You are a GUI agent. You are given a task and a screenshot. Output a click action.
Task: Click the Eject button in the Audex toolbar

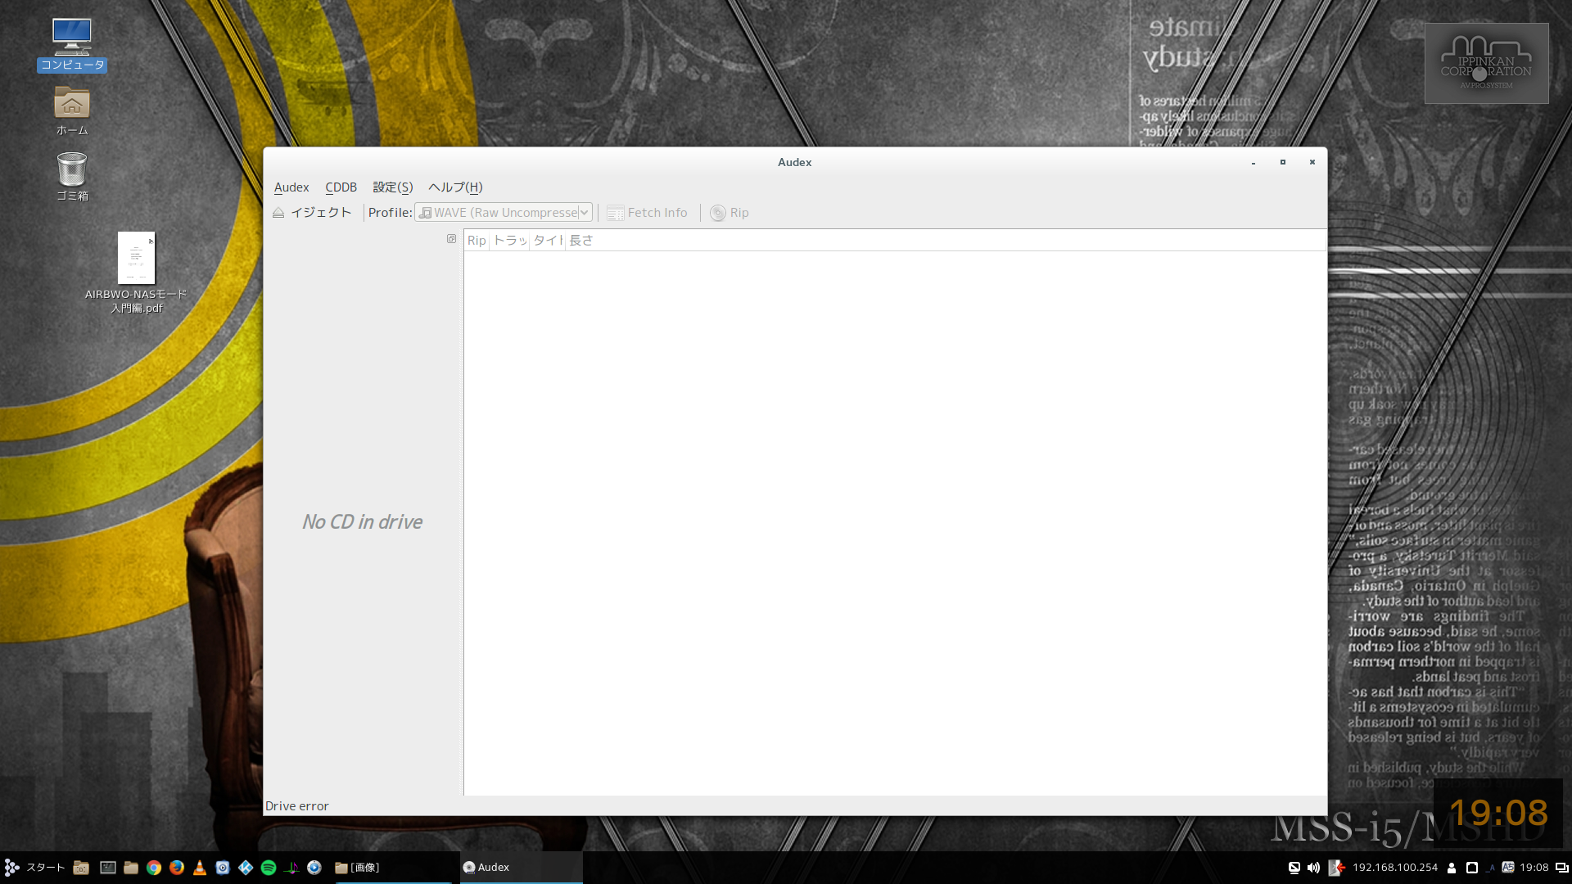click(x=312, y=213)
